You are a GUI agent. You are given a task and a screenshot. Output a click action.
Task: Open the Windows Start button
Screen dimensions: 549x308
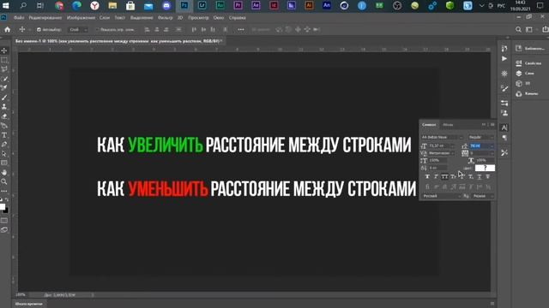6,6
